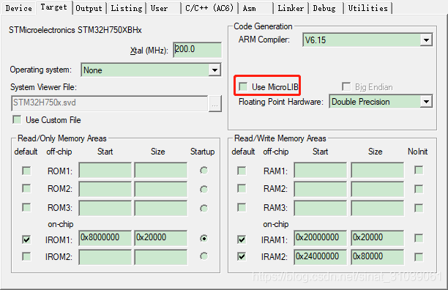Click the RAM1 Size field
Viewport: 448px width, 290px height.
click(x=378, y=171)
